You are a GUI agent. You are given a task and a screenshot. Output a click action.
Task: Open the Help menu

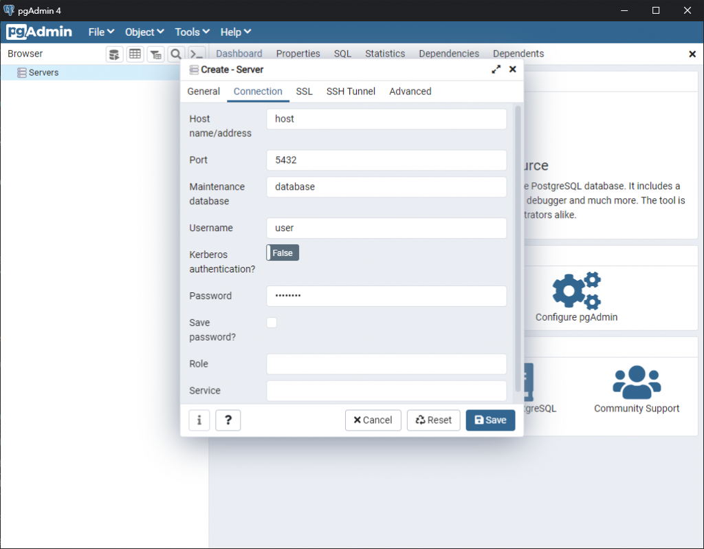point(235,32)
